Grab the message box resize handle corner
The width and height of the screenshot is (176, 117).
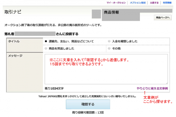pos(167,83)
